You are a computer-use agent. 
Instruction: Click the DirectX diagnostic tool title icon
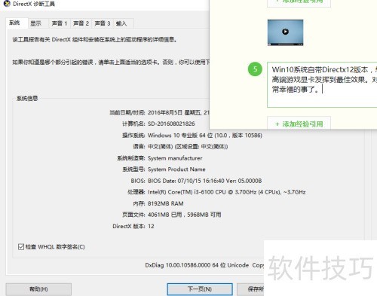tap(6, 4)
